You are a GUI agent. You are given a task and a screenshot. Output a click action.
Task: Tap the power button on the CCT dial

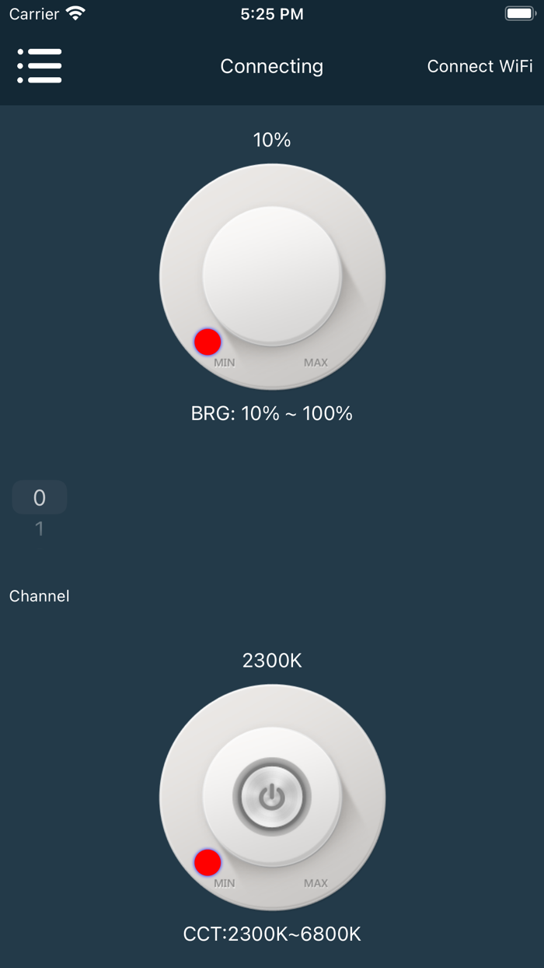[x=272, y=797]
